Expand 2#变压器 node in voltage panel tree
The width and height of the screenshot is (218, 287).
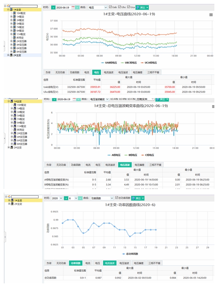point(11,41)
